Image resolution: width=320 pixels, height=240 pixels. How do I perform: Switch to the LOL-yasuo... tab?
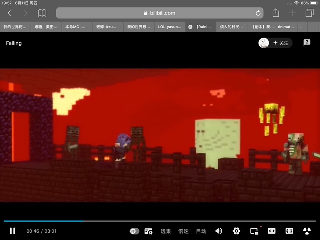point(170,27)
